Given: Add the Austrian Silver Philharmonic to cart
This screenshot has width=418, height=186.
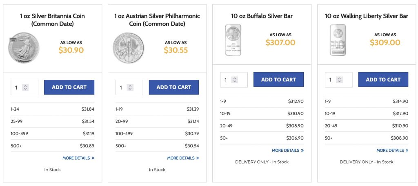Looking at the screenshot, I should [x=174, y=87].
